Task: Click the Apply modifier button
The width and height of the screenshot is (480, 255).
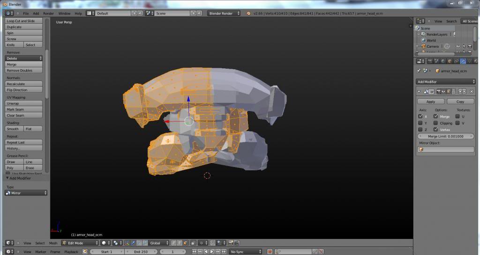Action: pyautogui.click(x=431, y=102)
